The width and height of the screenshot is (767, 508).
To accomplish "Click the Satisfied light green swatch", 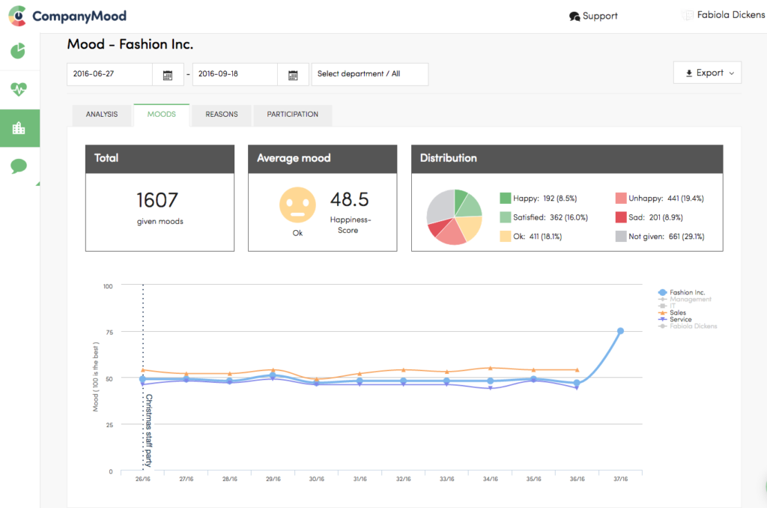I will point(506,217).
